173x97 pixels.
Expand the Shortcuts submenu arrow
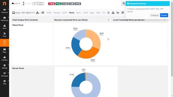click(x=8, y=9)
